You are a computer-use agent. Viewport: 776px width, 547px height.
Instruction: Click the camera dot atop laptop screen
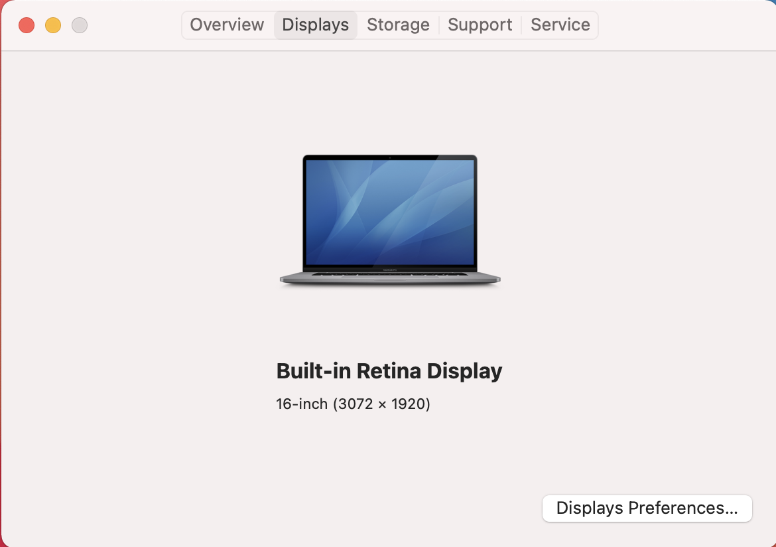tap(390, 157)
